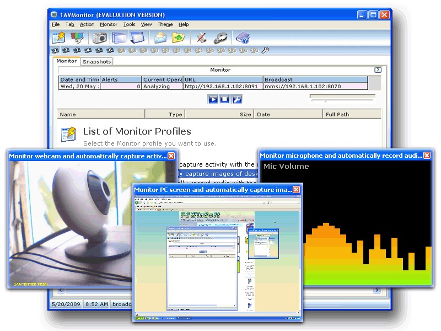Click the single window toolbar icon
441x331 pixels.
coord(137,37)
